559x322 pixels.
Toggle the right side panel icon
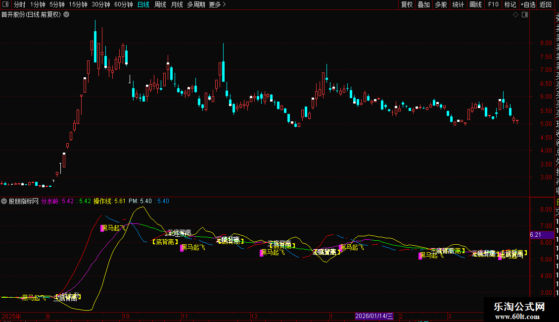525,15
